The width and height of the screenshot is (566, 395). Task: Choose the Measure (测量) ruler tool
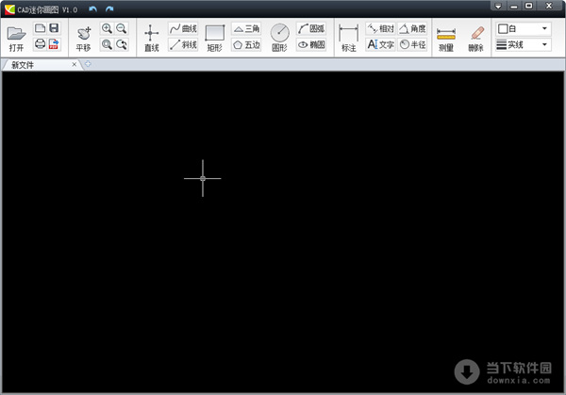pyautogui.click(x=446, y=36)
